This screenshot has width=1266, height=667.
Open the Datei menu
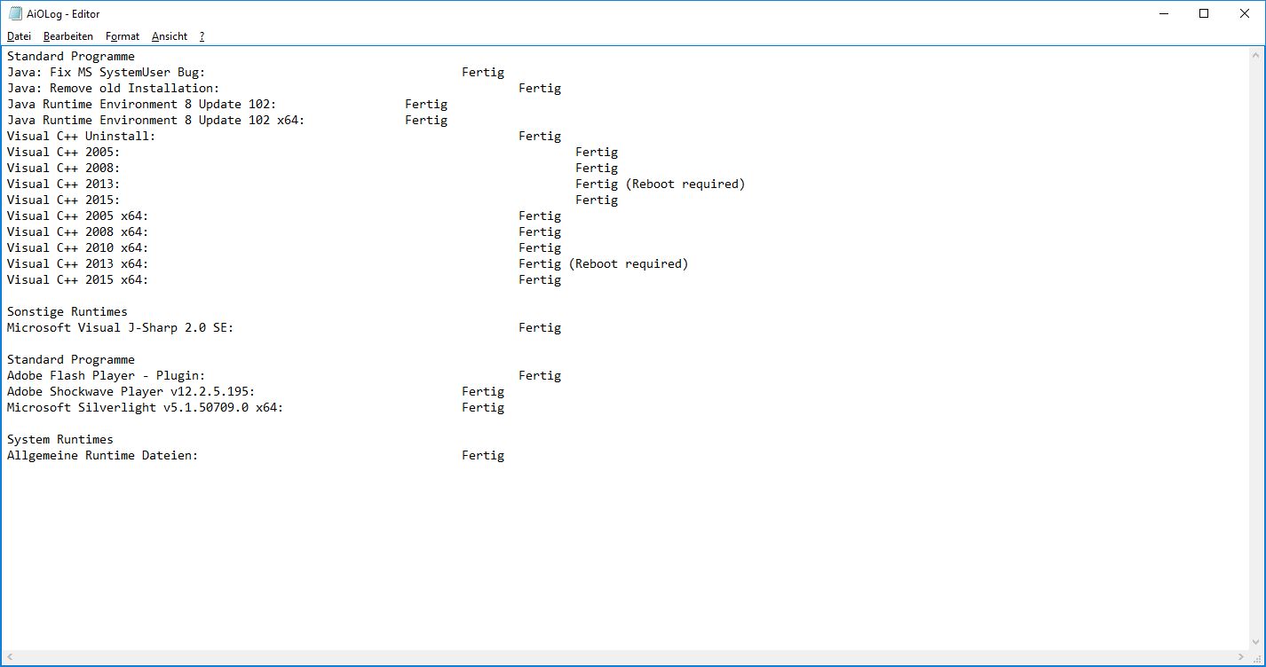point(19,36)
